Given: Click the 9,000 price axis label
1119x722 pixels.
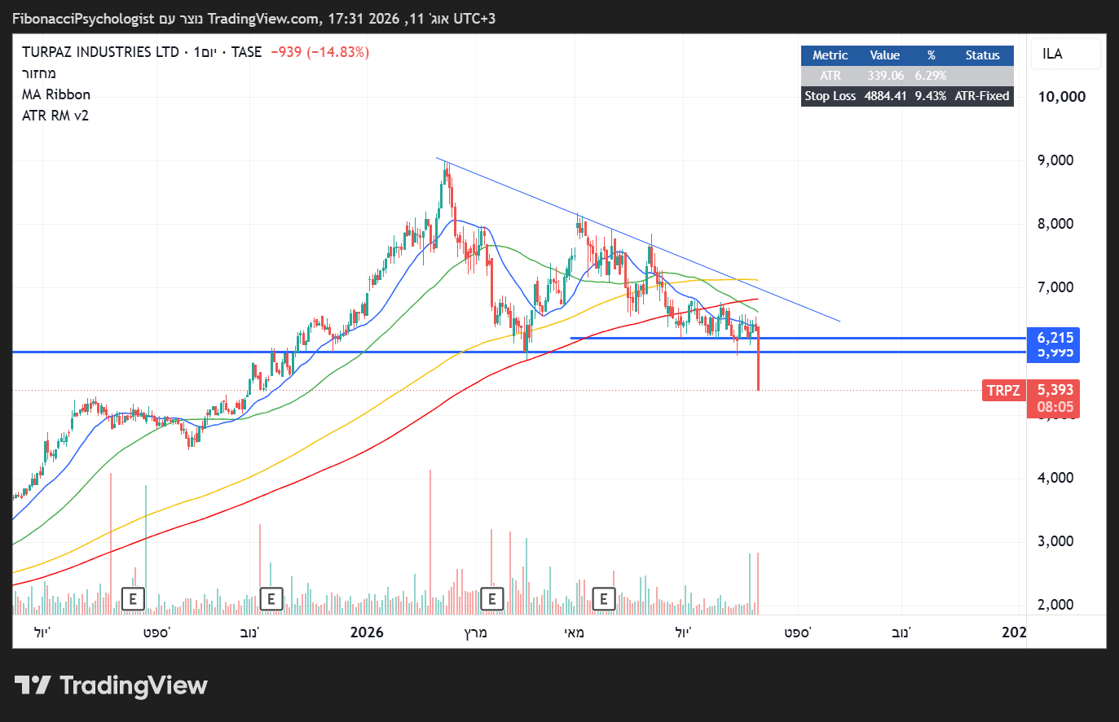Looking at the screenshot, I should [x=1055, y=160].
